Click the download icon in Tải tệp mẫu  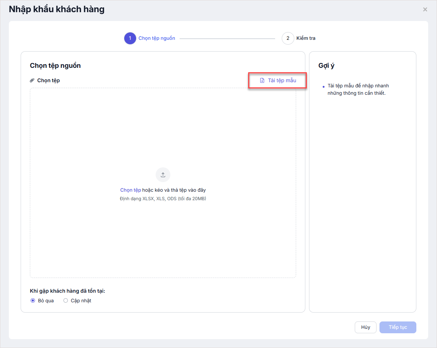[x=262, y=80]
